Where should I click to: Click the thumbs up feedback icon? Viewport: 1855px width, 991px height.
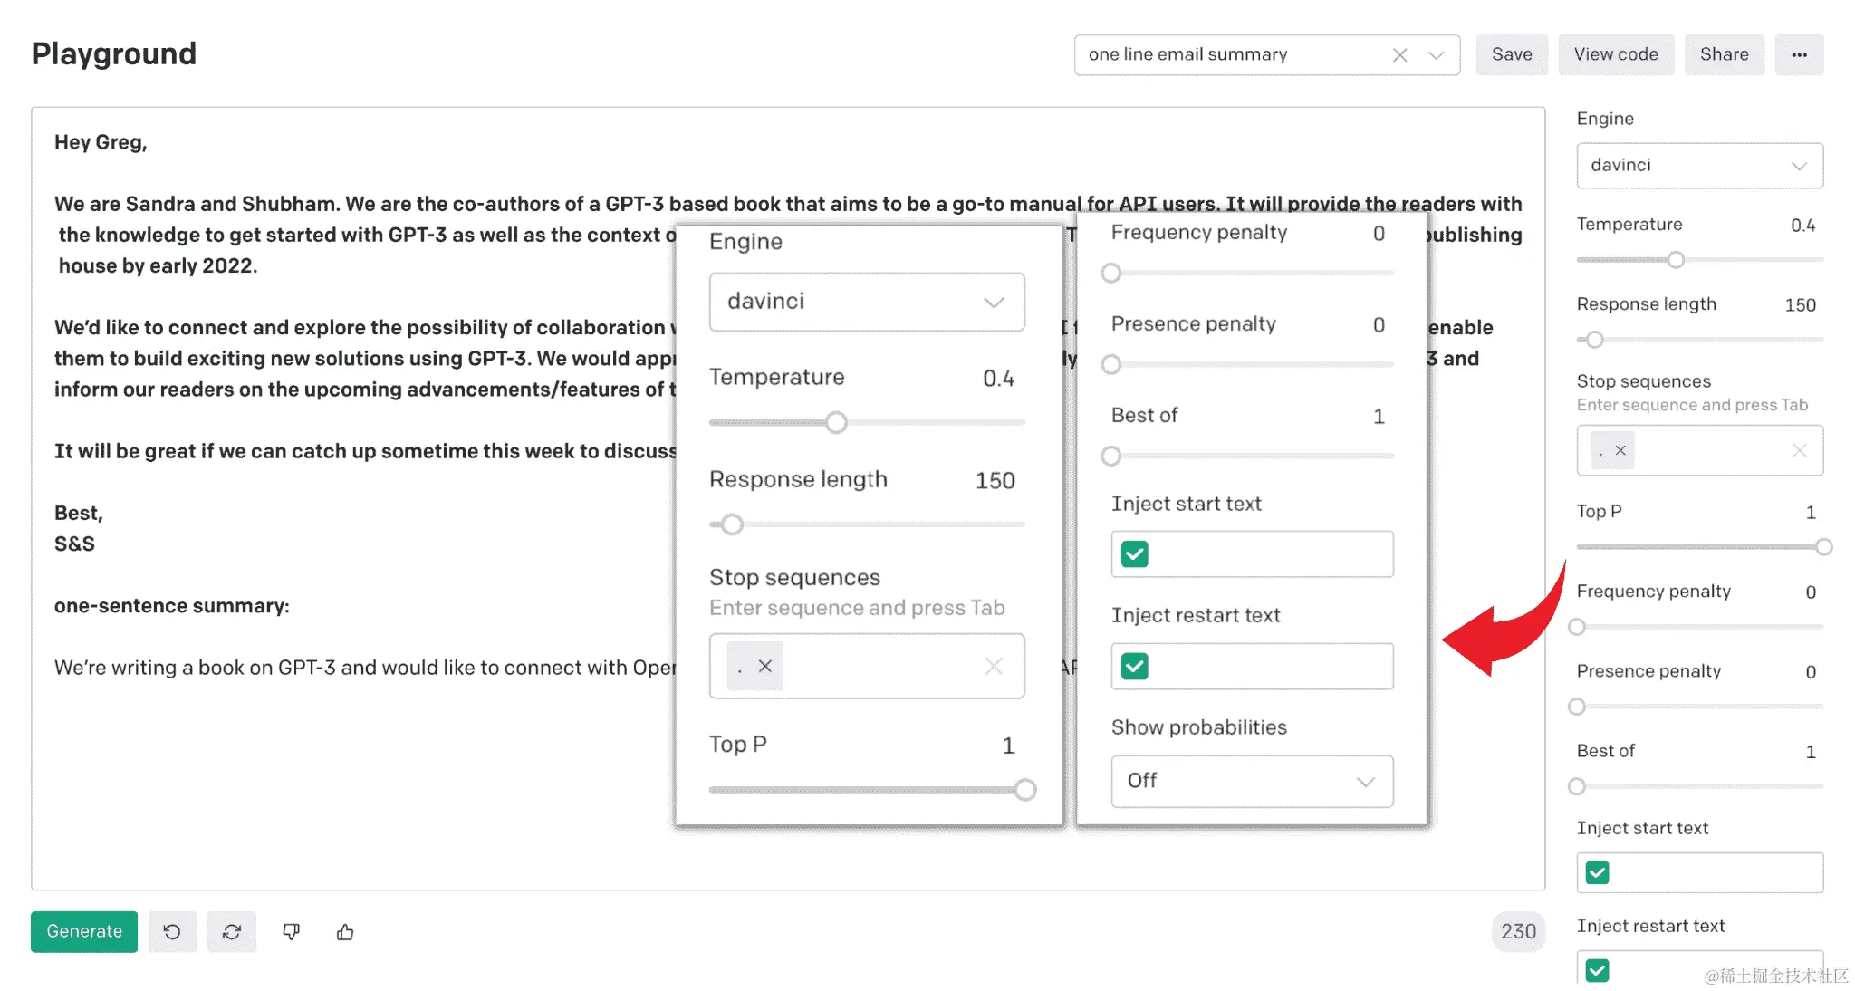point(345,931)
